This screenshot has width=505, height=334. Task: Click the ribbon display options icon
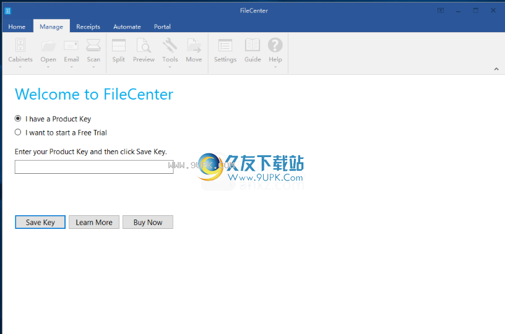coord(441,11)
